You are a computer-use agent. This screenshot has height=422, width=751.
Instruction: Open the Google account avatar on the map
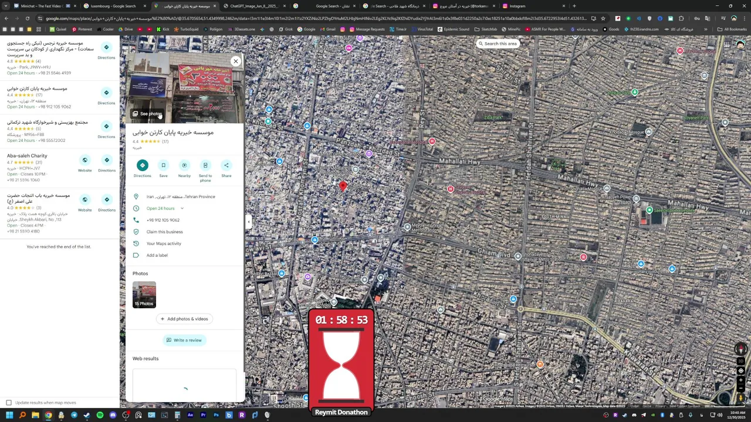click(x=740, y=45)
